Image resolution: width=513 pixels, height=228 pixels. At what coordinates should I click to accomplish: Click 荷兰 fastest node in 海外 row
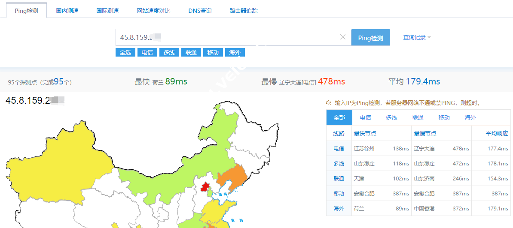point(359,209)
